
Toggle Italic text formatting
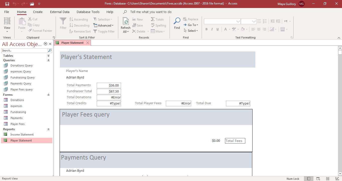coord(212,29)
